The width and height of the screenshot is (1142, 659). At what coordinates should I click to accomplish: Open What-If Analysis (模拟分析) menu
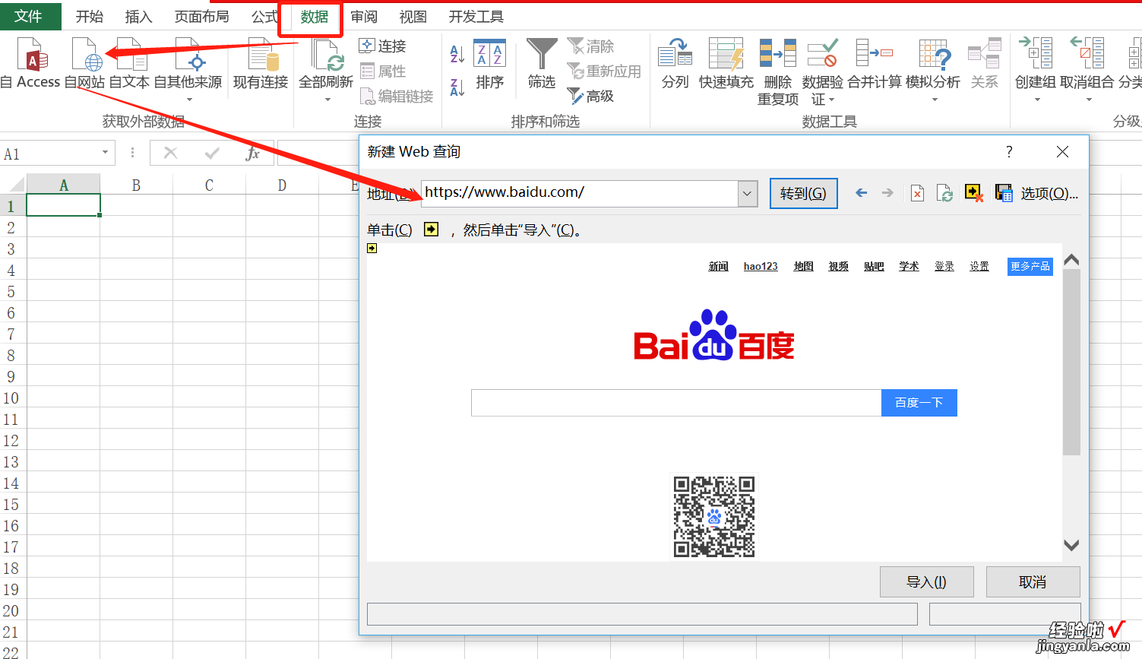(933, 68)
